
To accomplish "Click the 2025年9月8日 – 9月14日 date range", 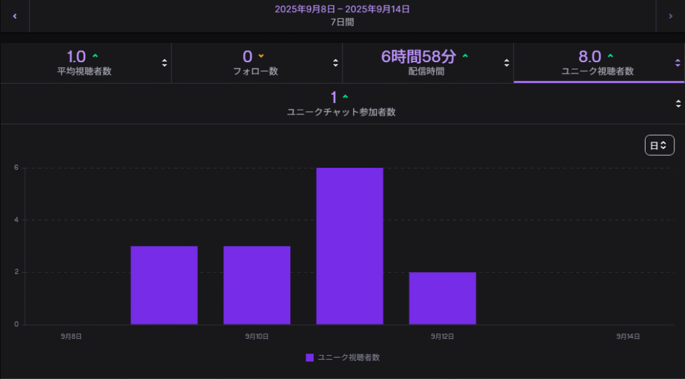I will [x=342, y=9].
